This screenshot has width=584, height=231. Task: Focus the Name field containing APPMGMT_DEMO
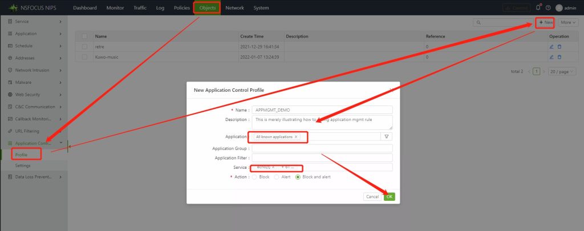pos(323,110)
